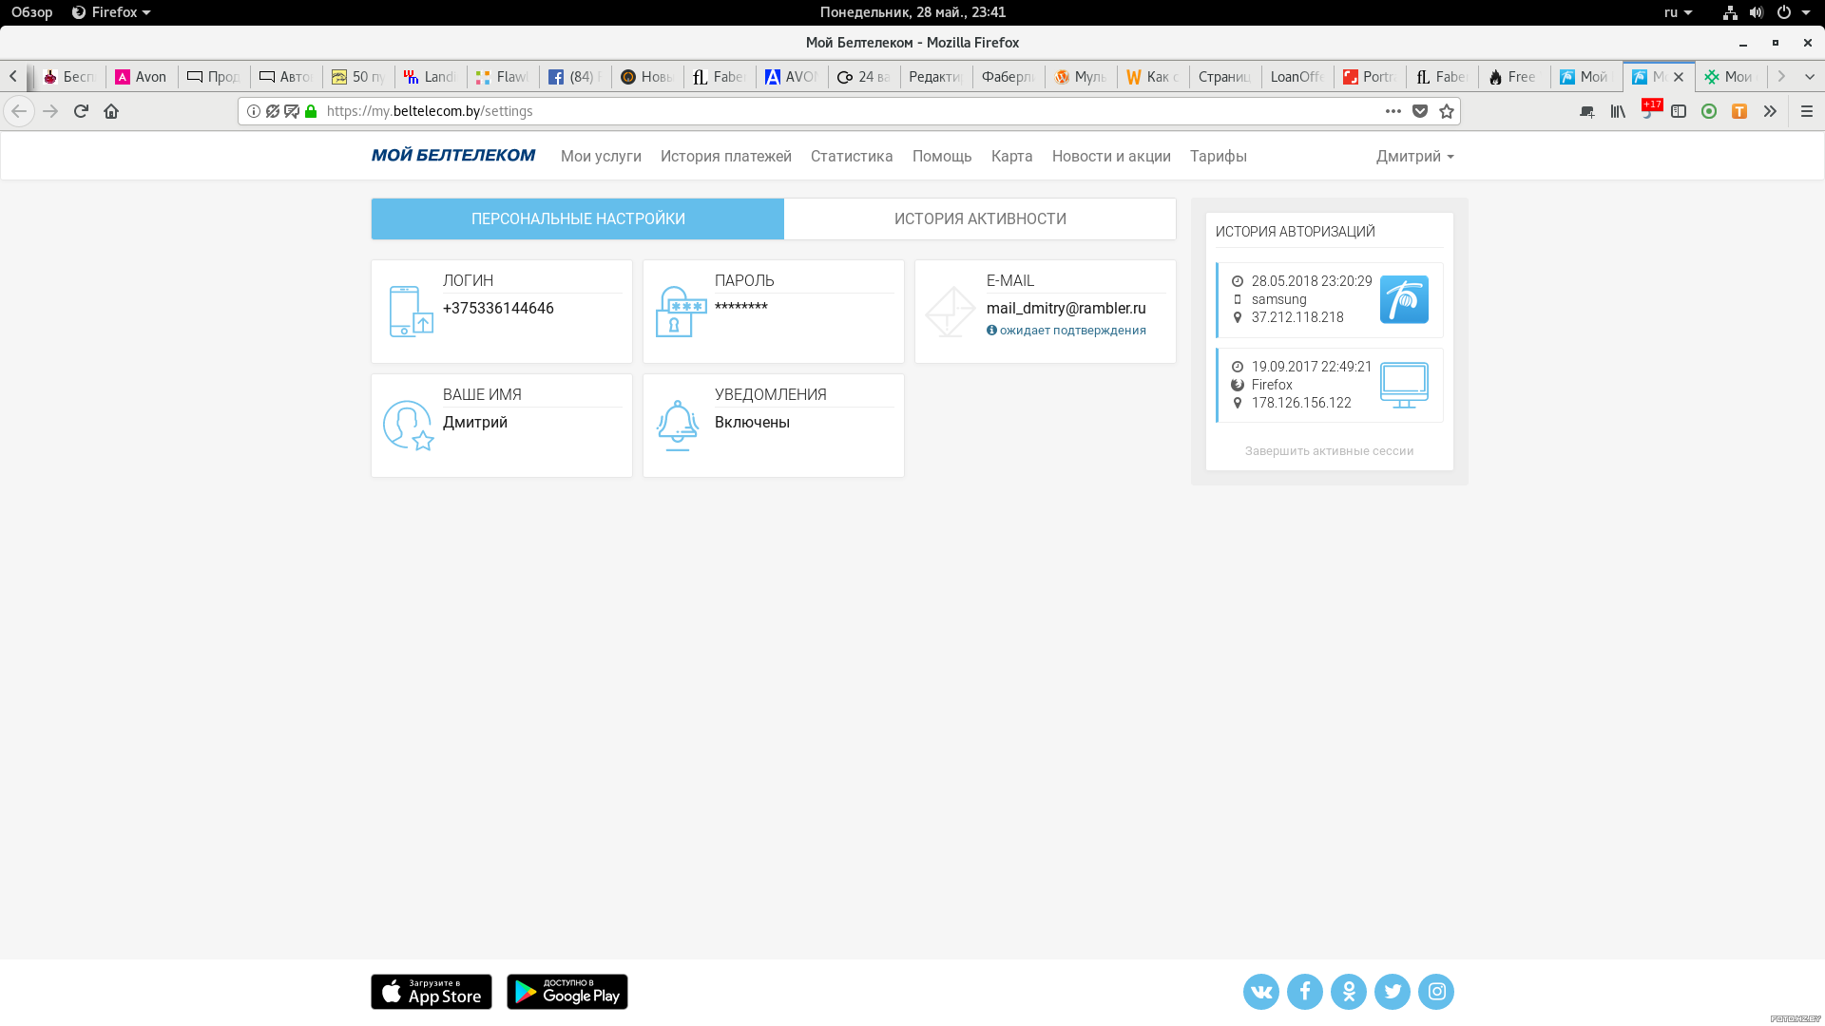This screenshot has width=1825, height=1026.
Task: Click the Twitter footer icon
Action: (x=1393, y=992)
